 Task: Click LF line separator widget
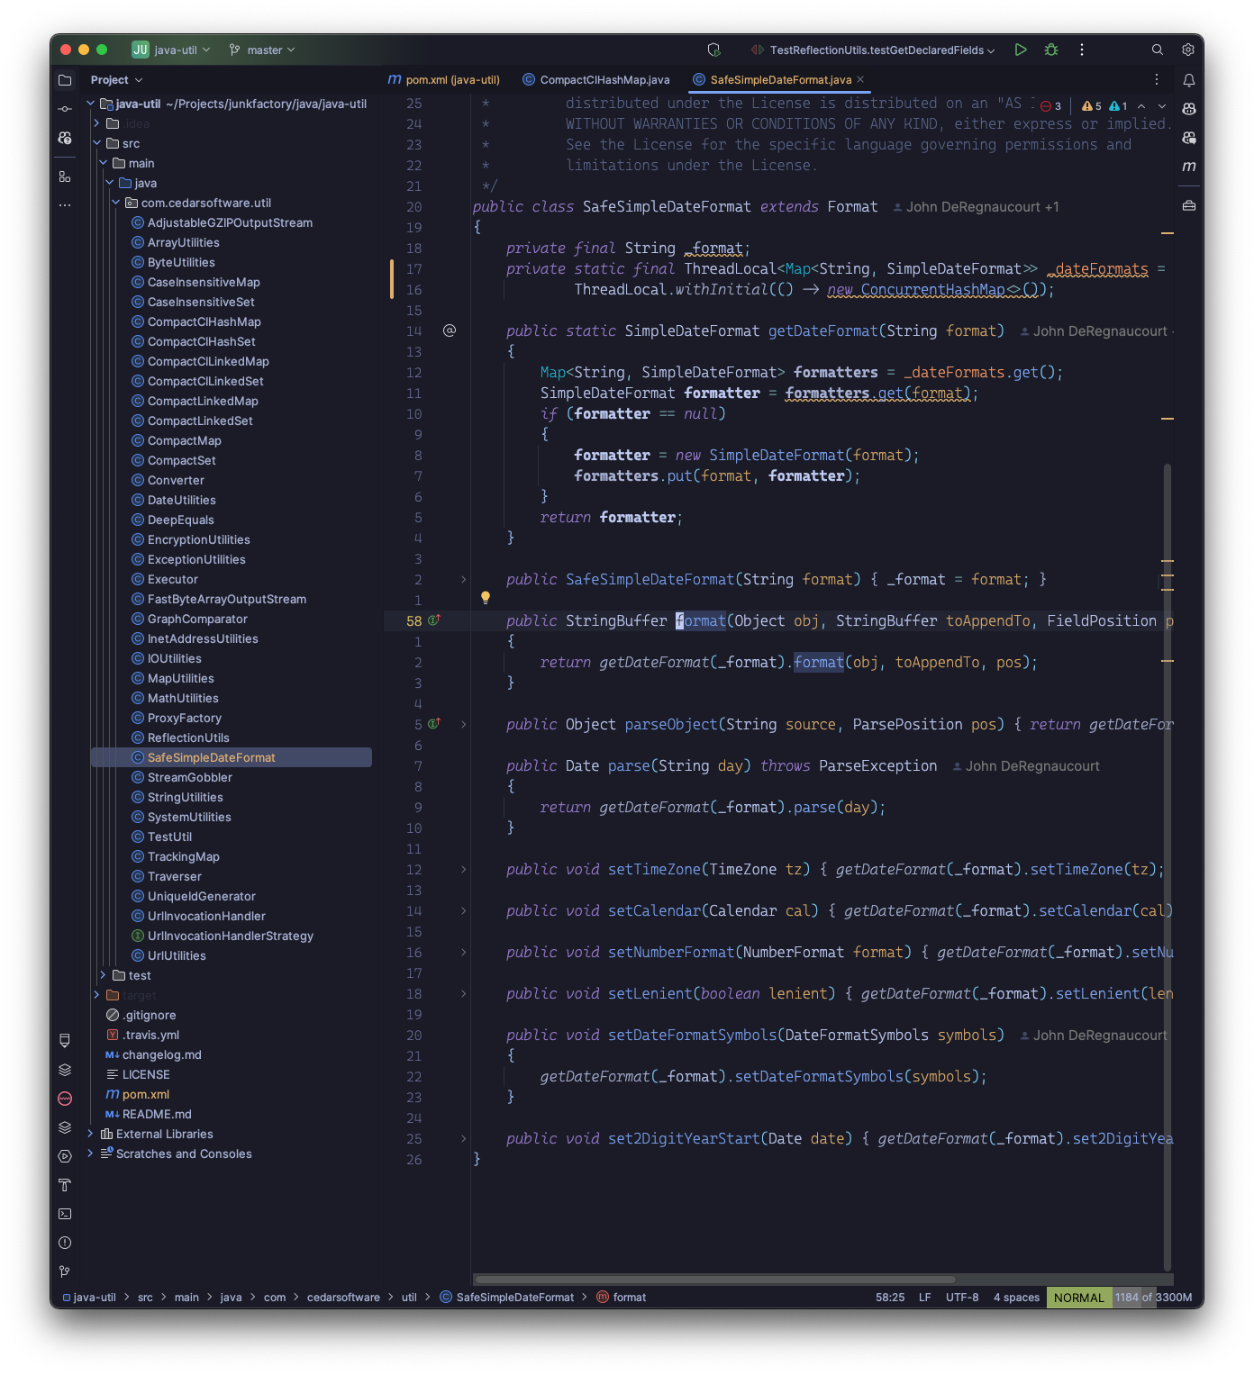(924, 1298)
